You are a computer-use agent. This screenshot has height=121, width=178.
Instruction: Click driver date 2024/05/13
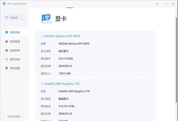coord(65,66)
